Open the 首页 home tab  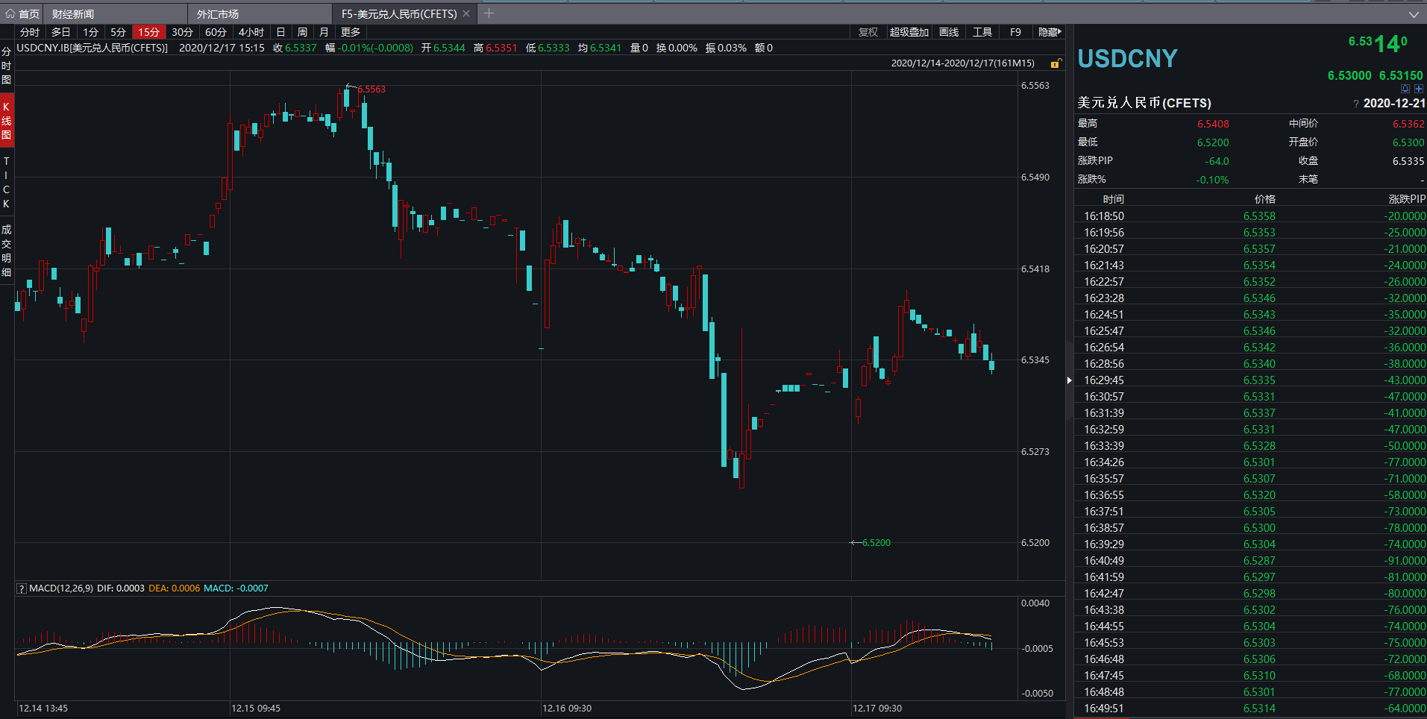(x=22, y=13)
